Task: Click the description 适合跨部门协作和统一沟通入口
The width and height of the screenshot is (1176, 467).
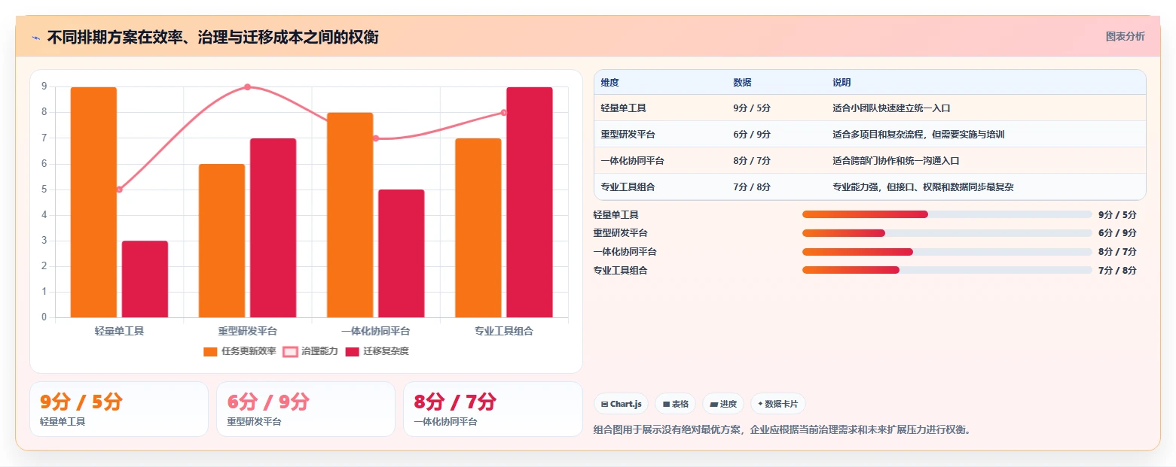Action: click(896, 161)
